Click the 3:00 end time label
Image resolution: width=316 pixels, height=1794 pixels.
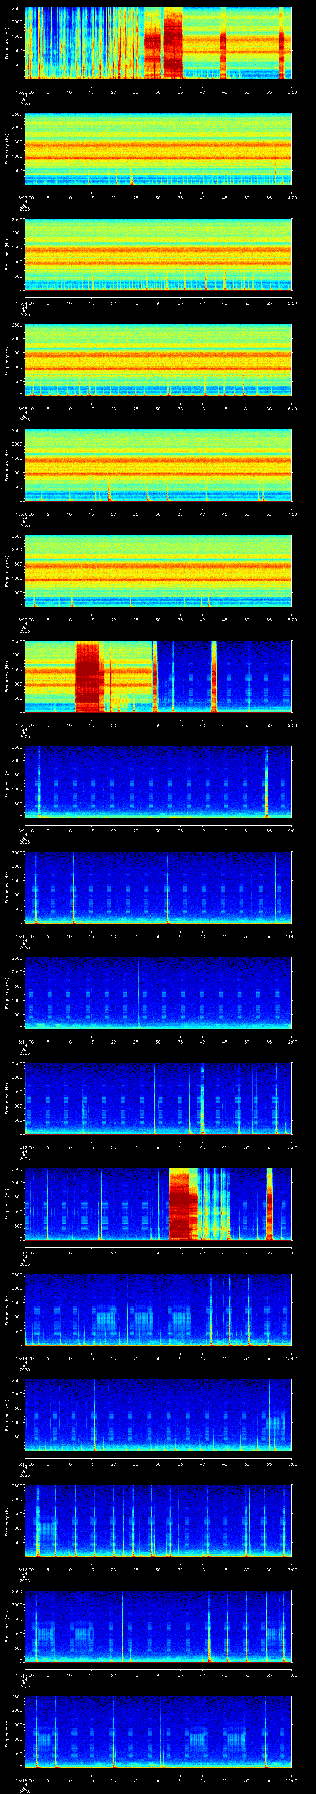click(292, 92)
